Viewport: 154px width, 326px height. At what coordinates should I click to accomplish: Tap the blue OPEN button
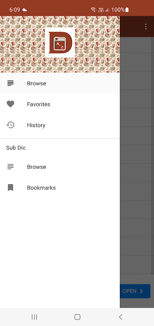pyautogui.click(x=135, y=291)
